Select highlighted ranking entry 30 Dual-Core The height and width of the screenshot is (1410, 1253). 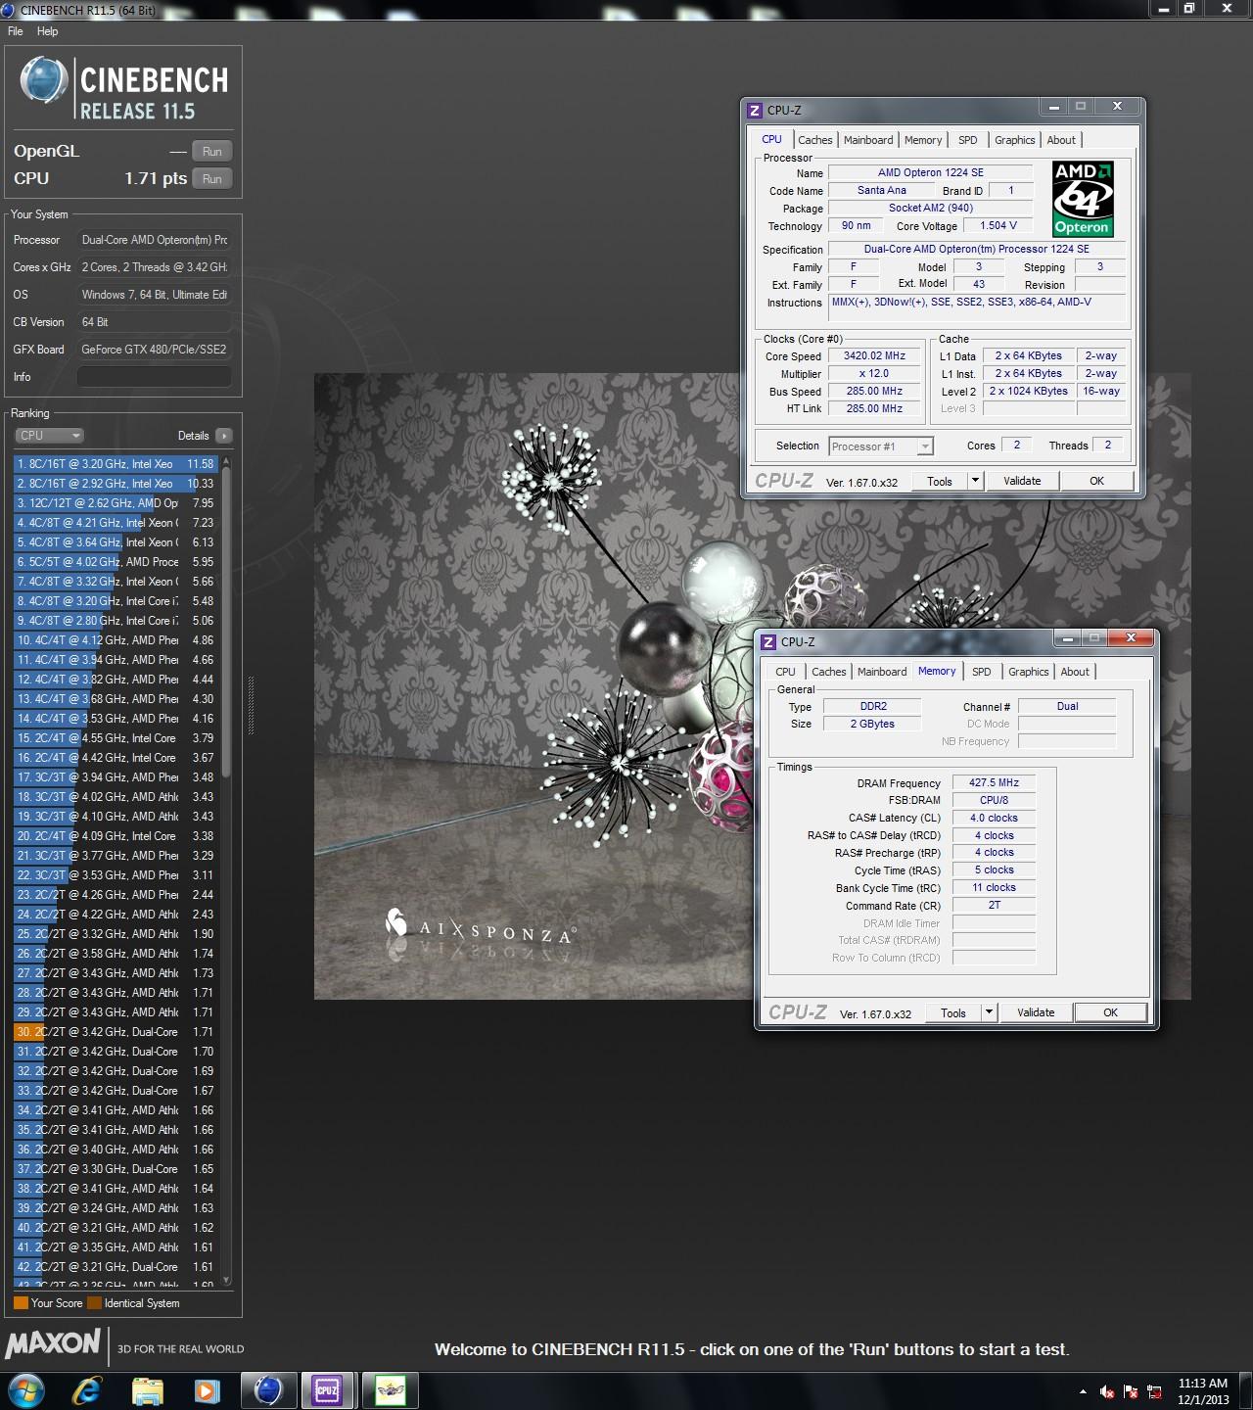click(116, 1032)
